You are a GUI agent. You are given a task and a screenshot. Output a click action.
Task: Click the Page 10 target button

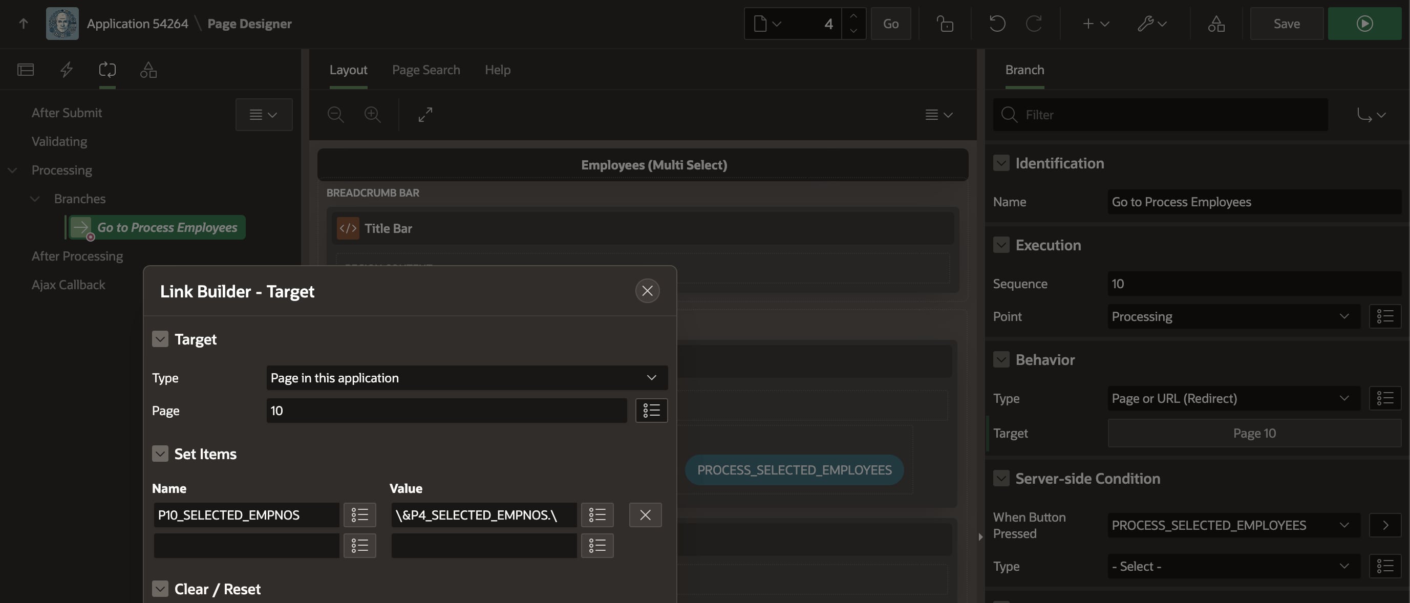[x=1254, y=433]
